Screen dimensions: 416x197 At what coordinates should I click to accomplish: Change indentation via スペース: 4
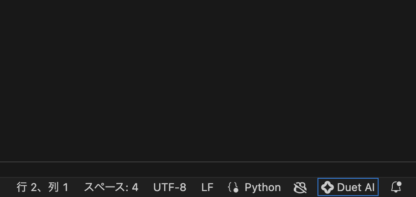tap(111, 187)
